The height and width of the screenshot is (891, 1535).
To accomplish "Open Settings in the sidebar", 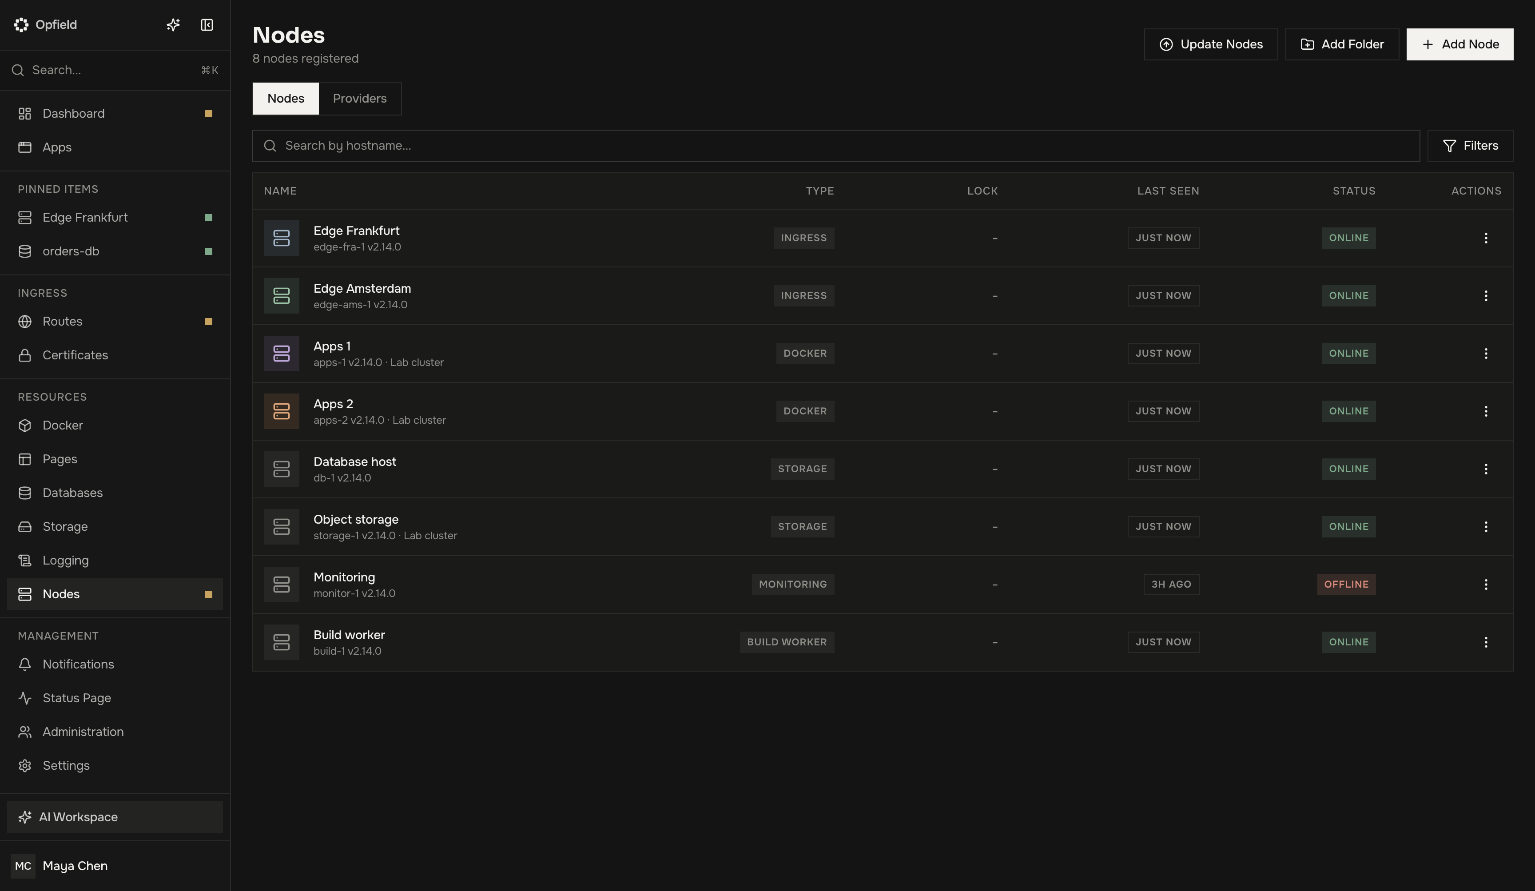I will (115, 766).
